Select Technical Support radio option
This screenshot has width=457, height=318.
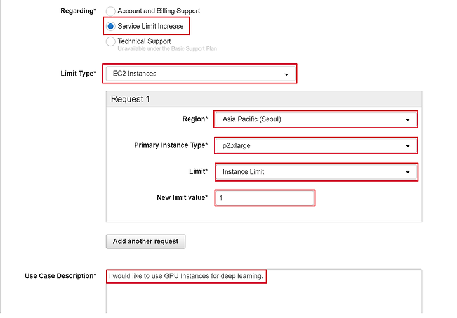pyautogui.click(x=110, y=41)
